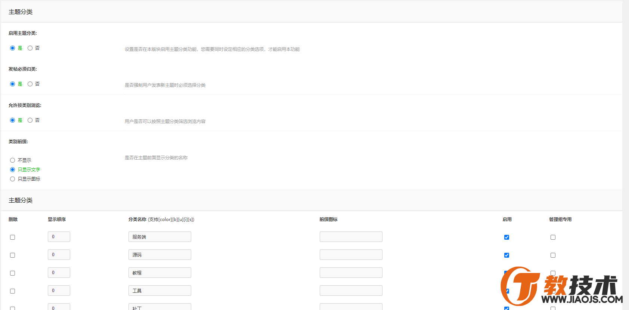629x310 pixels.
Task: Click the hint text 是否在主题前面显示分类的名称
Action: pyautogui.click(x=156, y=158)
